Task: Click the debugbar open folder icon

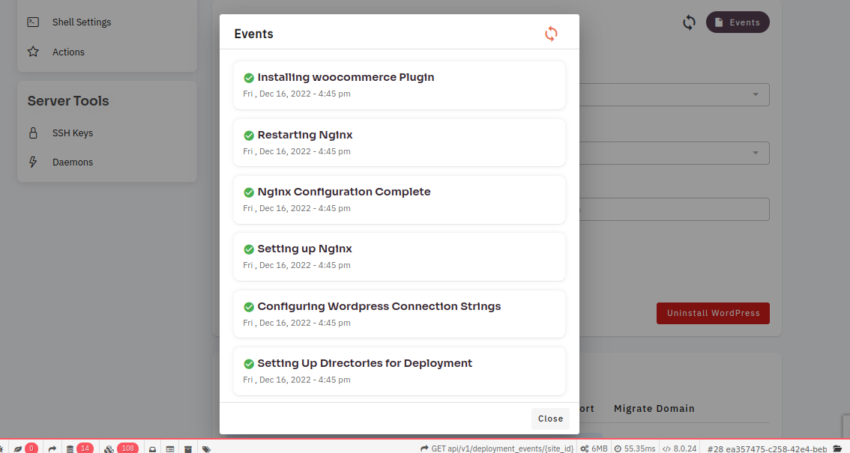Action: pyautogui.click(x=837, y=449)
